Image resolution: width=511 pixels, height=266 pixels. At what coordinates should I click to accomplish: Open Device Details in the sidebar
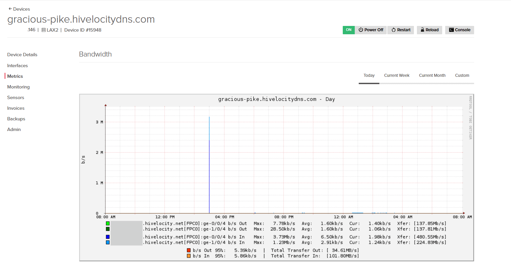coord(22,55)
